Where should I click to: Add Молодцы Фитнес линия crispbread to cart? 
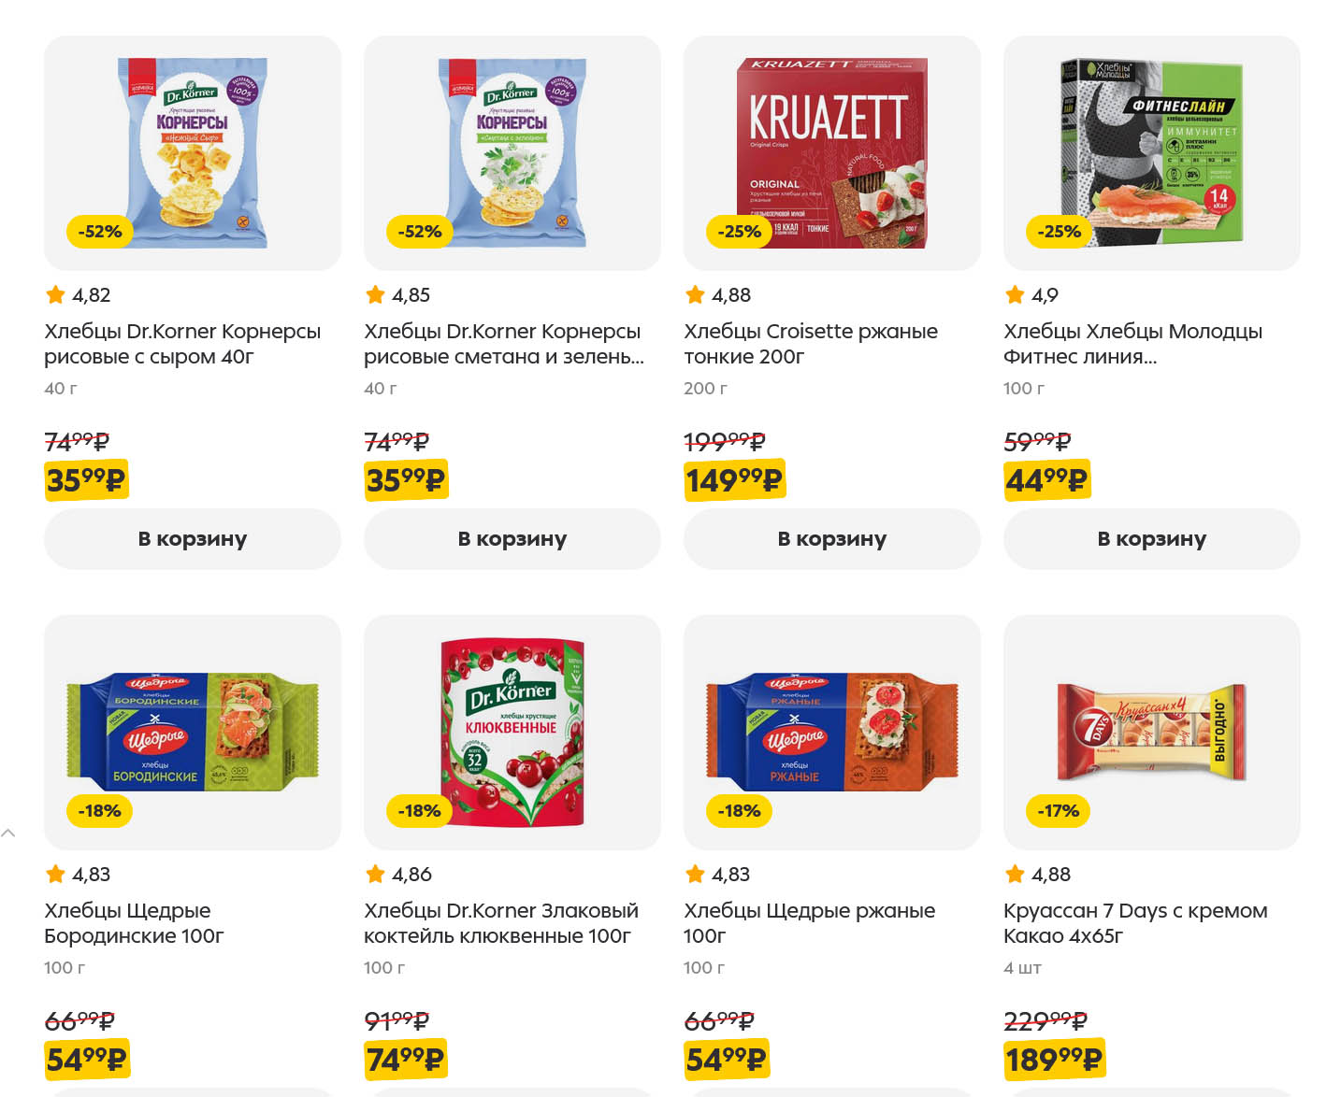[1151, 539]
